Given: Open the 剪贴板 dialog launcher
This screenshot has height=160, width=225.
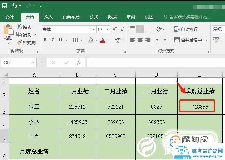Looking at the screenshot, I should coord(37,51).
